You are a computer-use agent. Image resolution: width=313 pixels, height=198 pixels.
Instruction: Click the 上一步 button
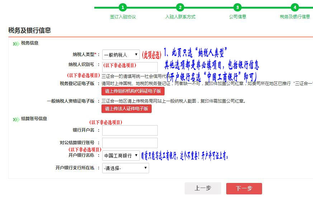(x=203, y=188)
